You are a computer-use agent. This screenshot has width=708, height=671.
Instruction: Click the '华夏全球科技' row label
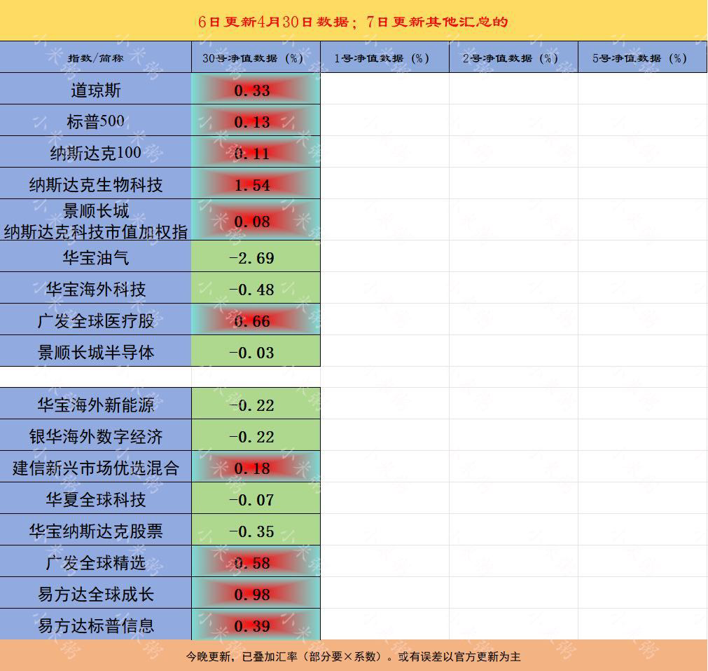tap(96, 499)
